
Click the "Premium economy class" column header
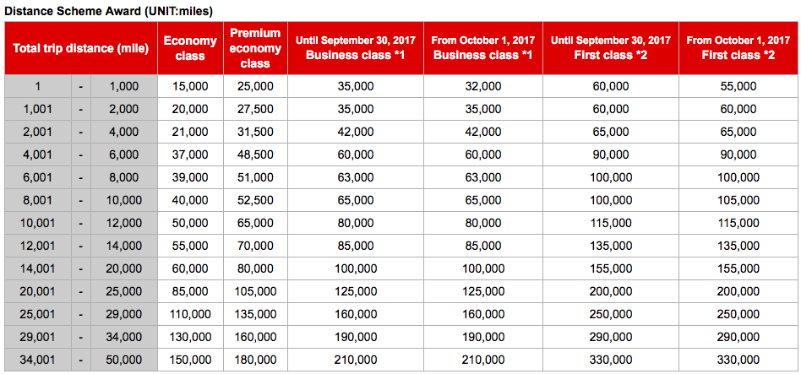(x=255, y=48)
